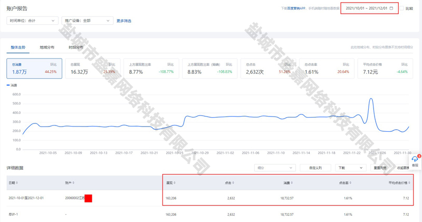Enable the 比较 compare checkbox
422x222 pixels.
(x=402, y=8)
